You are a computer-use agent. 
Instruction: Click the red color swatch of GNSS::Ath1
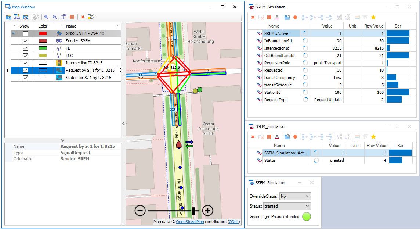43,33
